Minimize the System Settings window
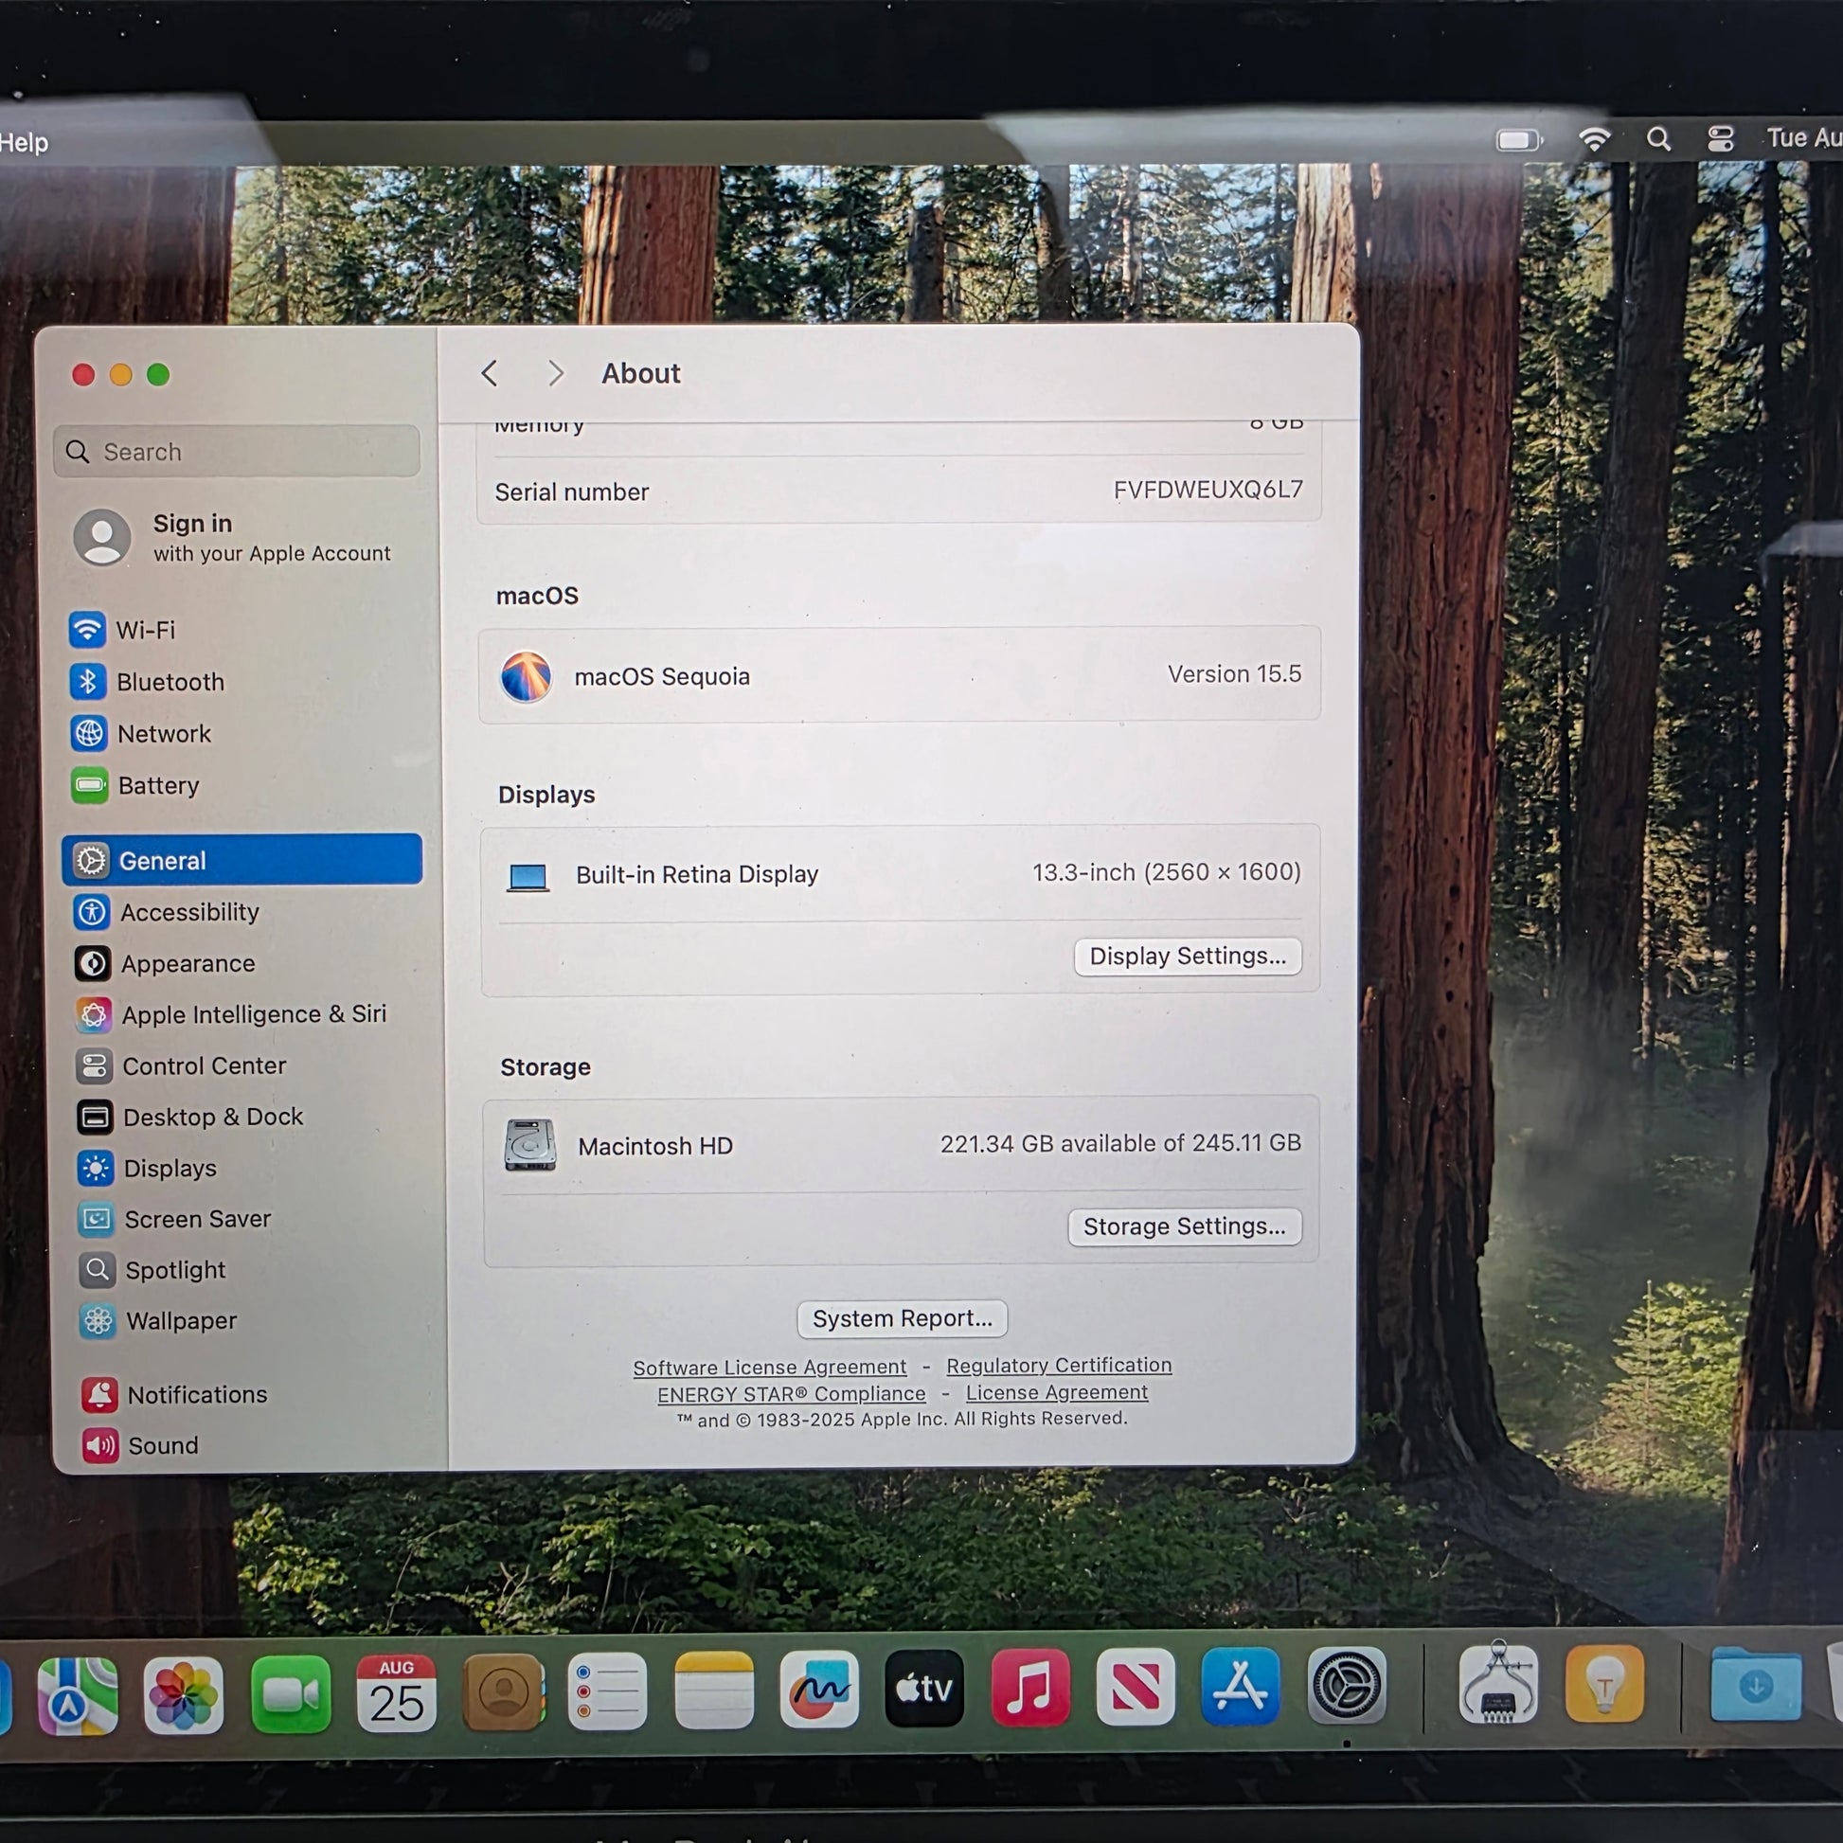This screenshot has width=1843, height=1843. point(121,375)
